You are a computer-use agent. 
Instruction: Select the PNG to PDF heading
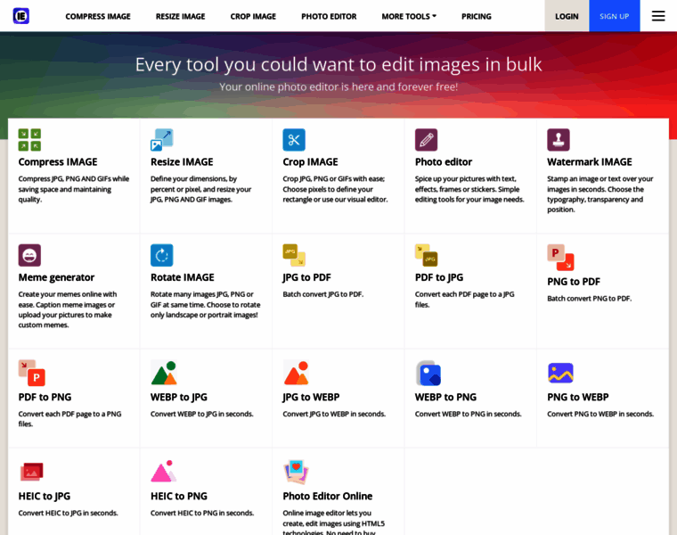[x=574, y=282]
